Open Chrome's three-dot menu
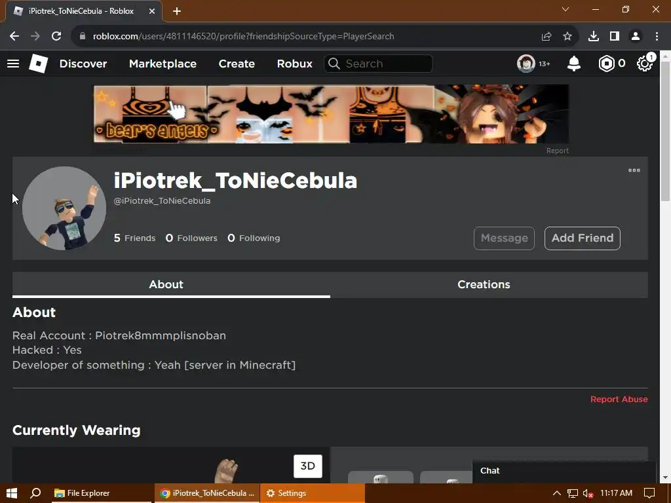This screenshot has height=503, width=671. 657,37
